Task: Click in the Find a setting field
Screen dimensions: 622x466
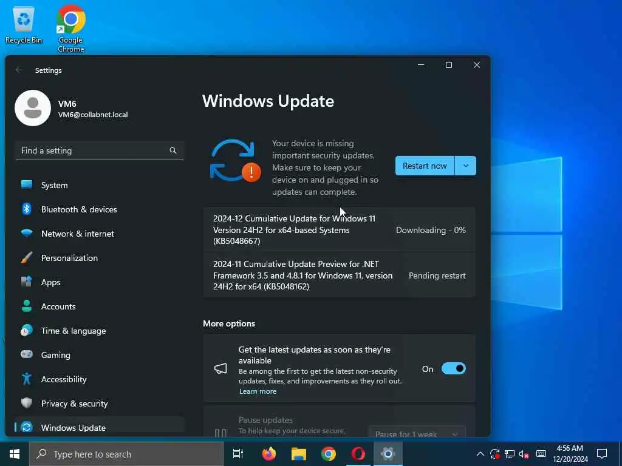Action: (x=100, y=150)
